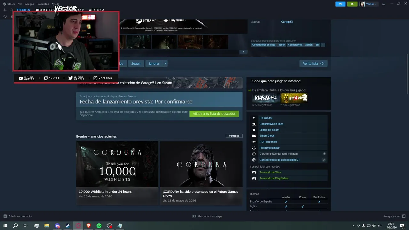Open Ver tu lista button

coord(313,63)
